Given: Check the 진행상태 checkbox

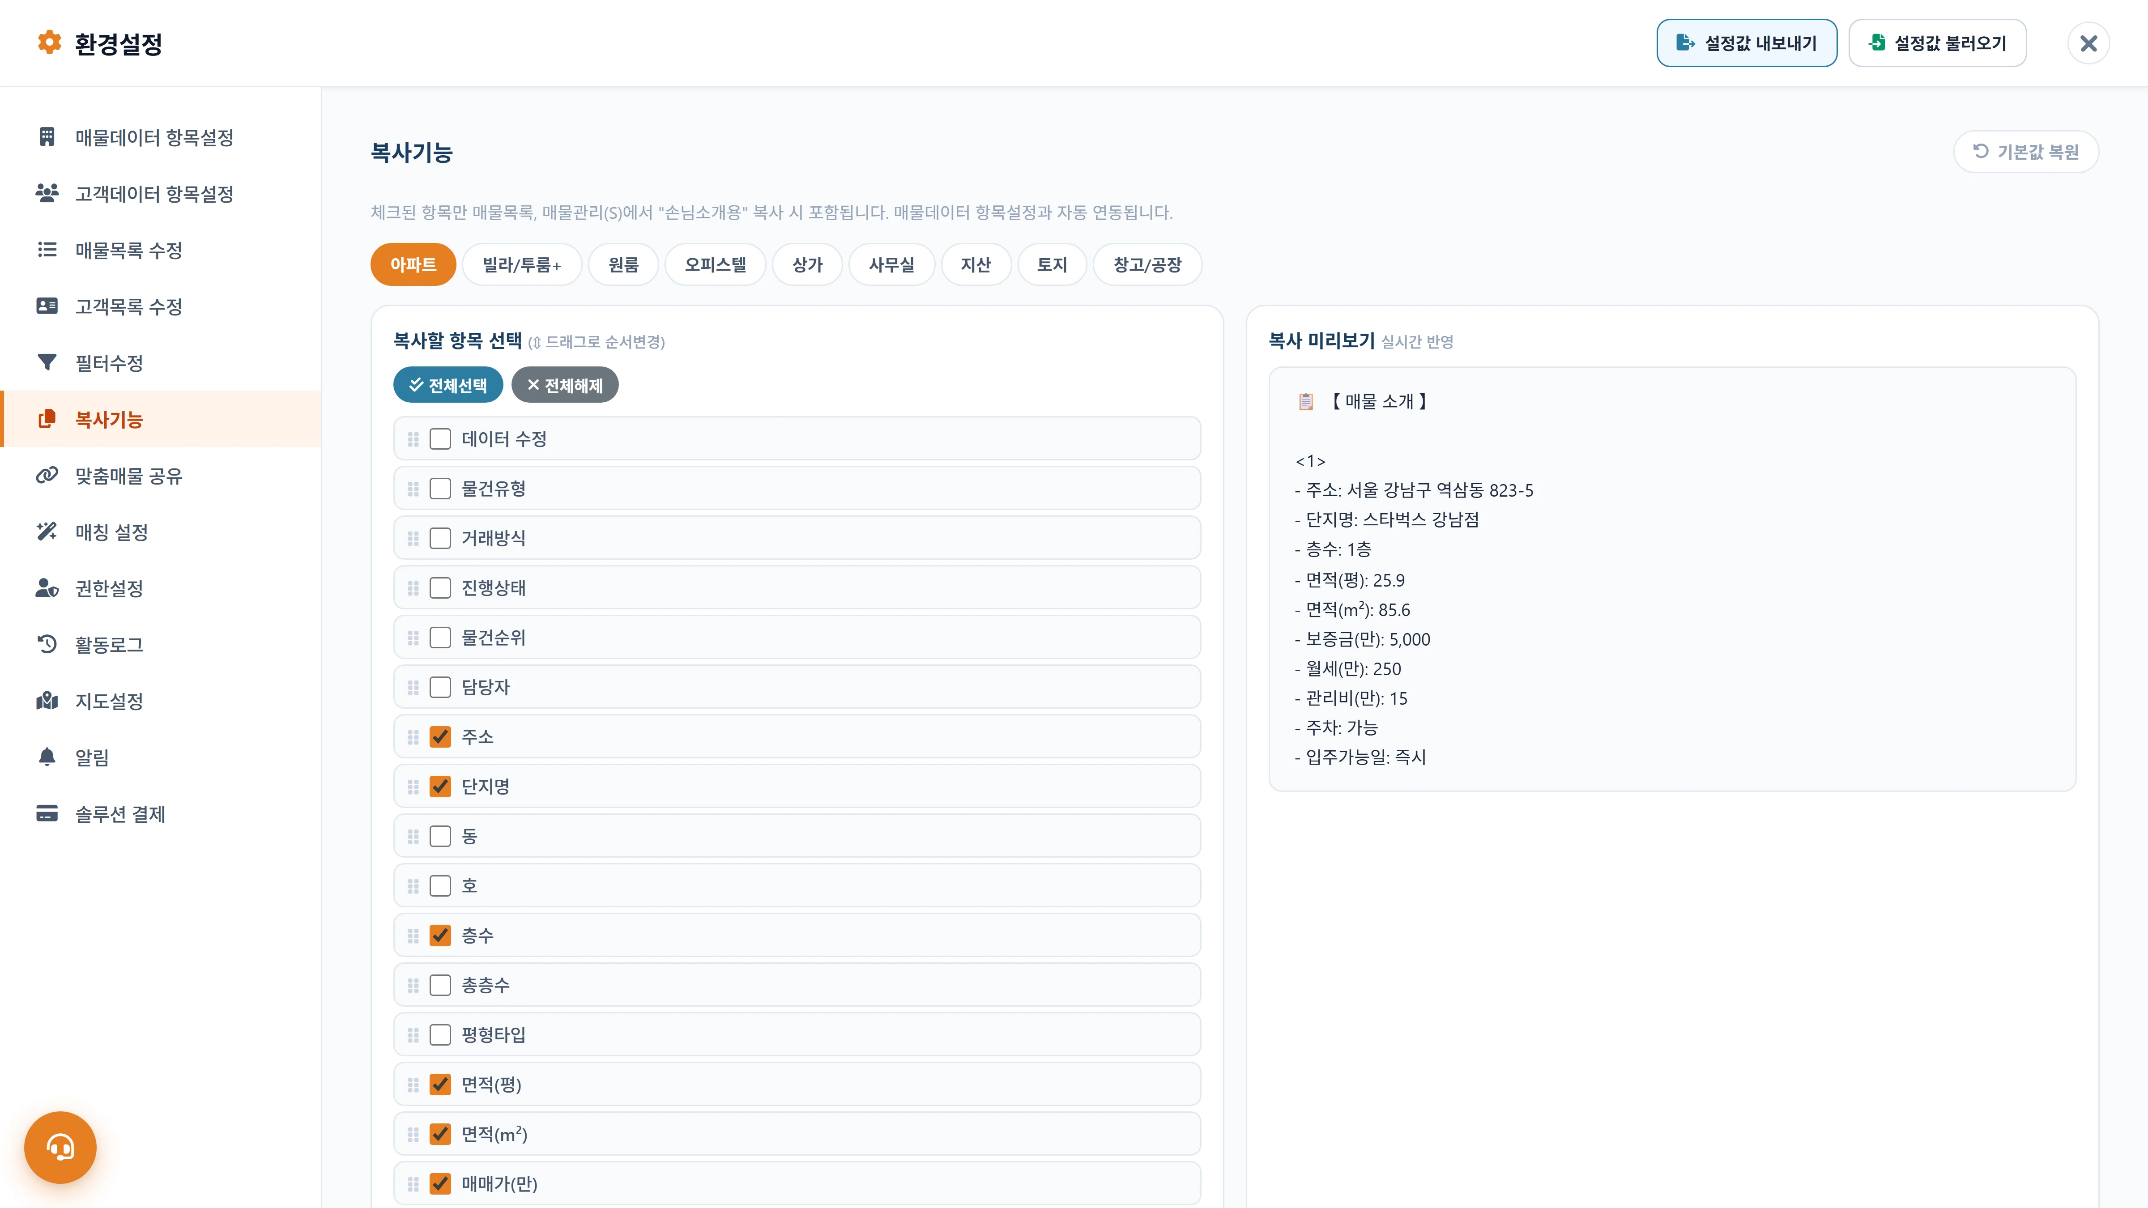Looking at the screenshot, I should click(x=440, y=588).
